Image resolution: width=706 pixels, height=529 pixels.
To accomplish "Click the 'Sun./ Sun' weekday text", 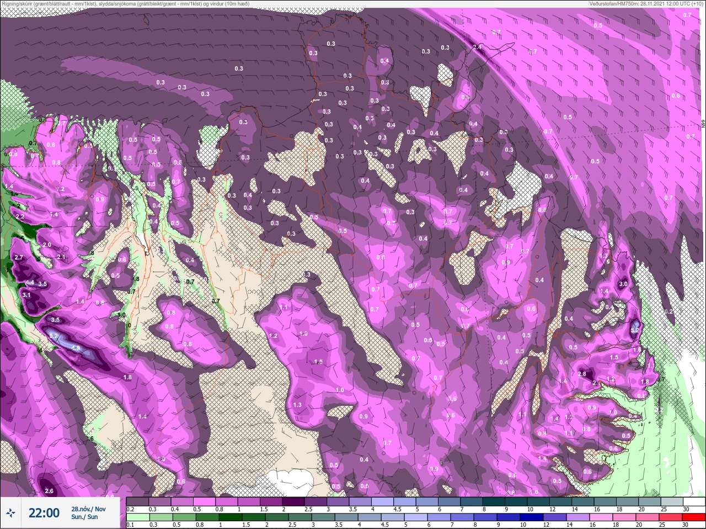I will pyautogui.click(x=85, y=517).
